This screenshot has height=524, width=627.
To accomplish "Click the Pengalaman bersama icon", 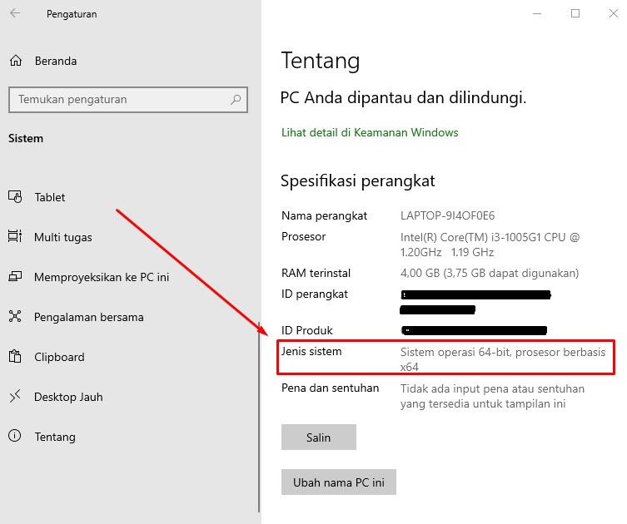I will coord(15,316).
